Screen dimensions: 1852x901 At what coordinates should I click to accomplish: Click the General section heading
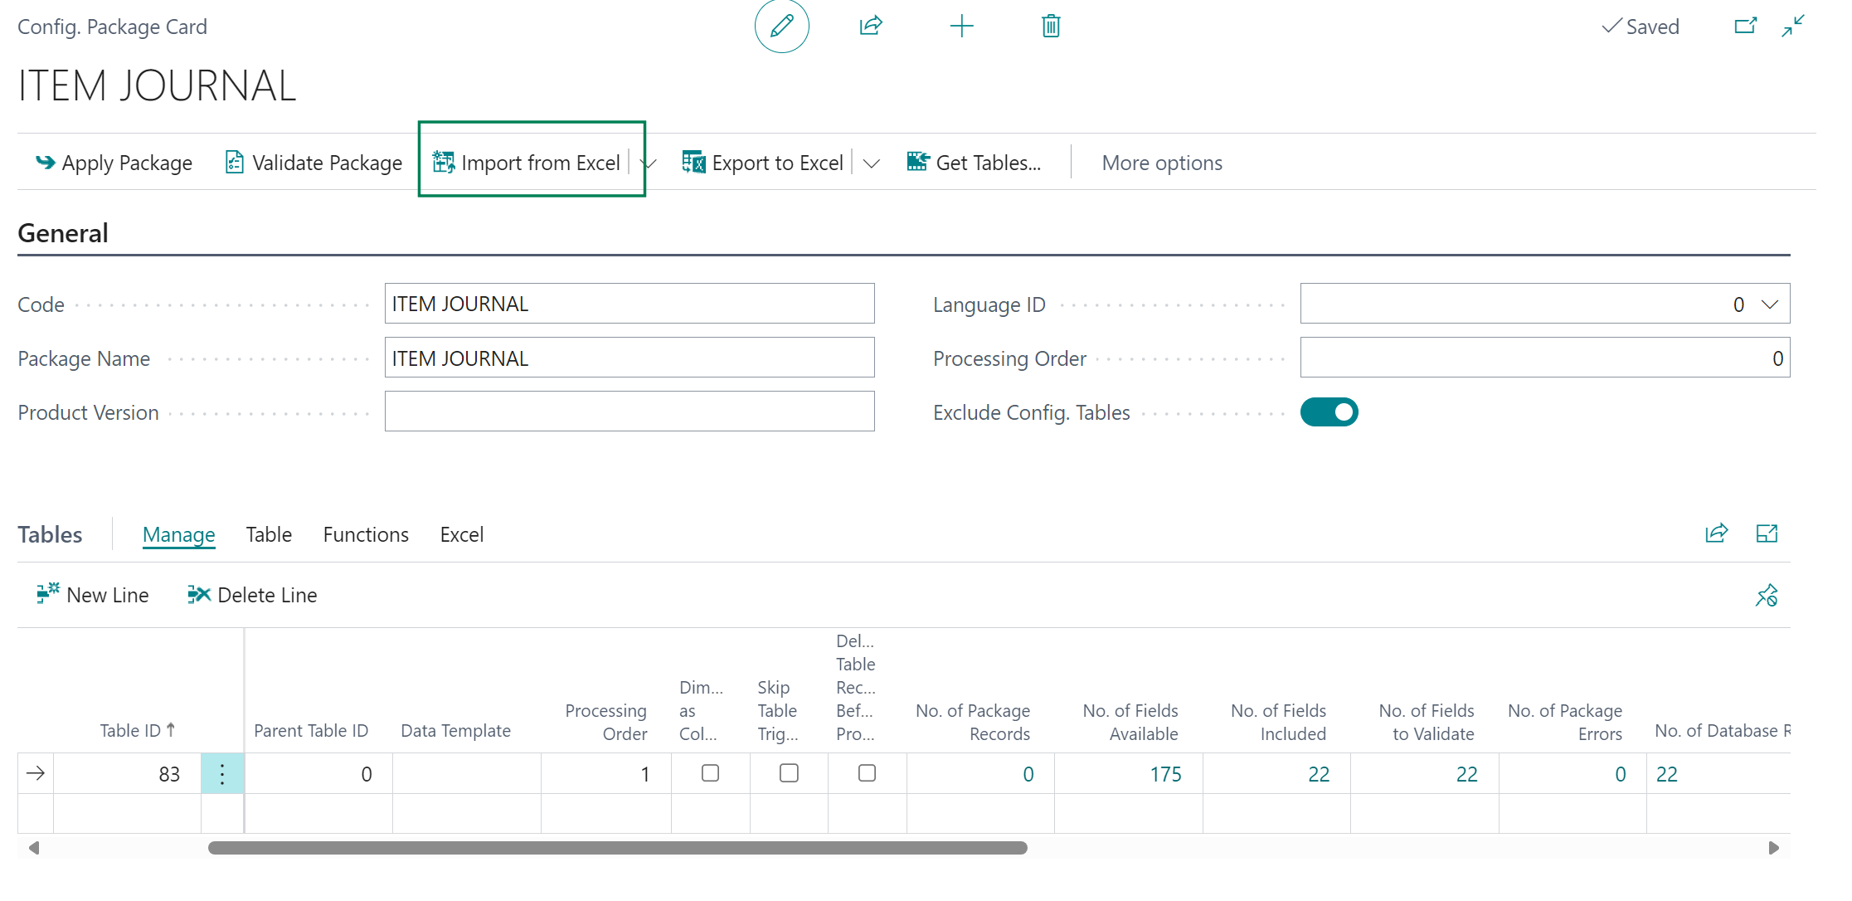63,233
